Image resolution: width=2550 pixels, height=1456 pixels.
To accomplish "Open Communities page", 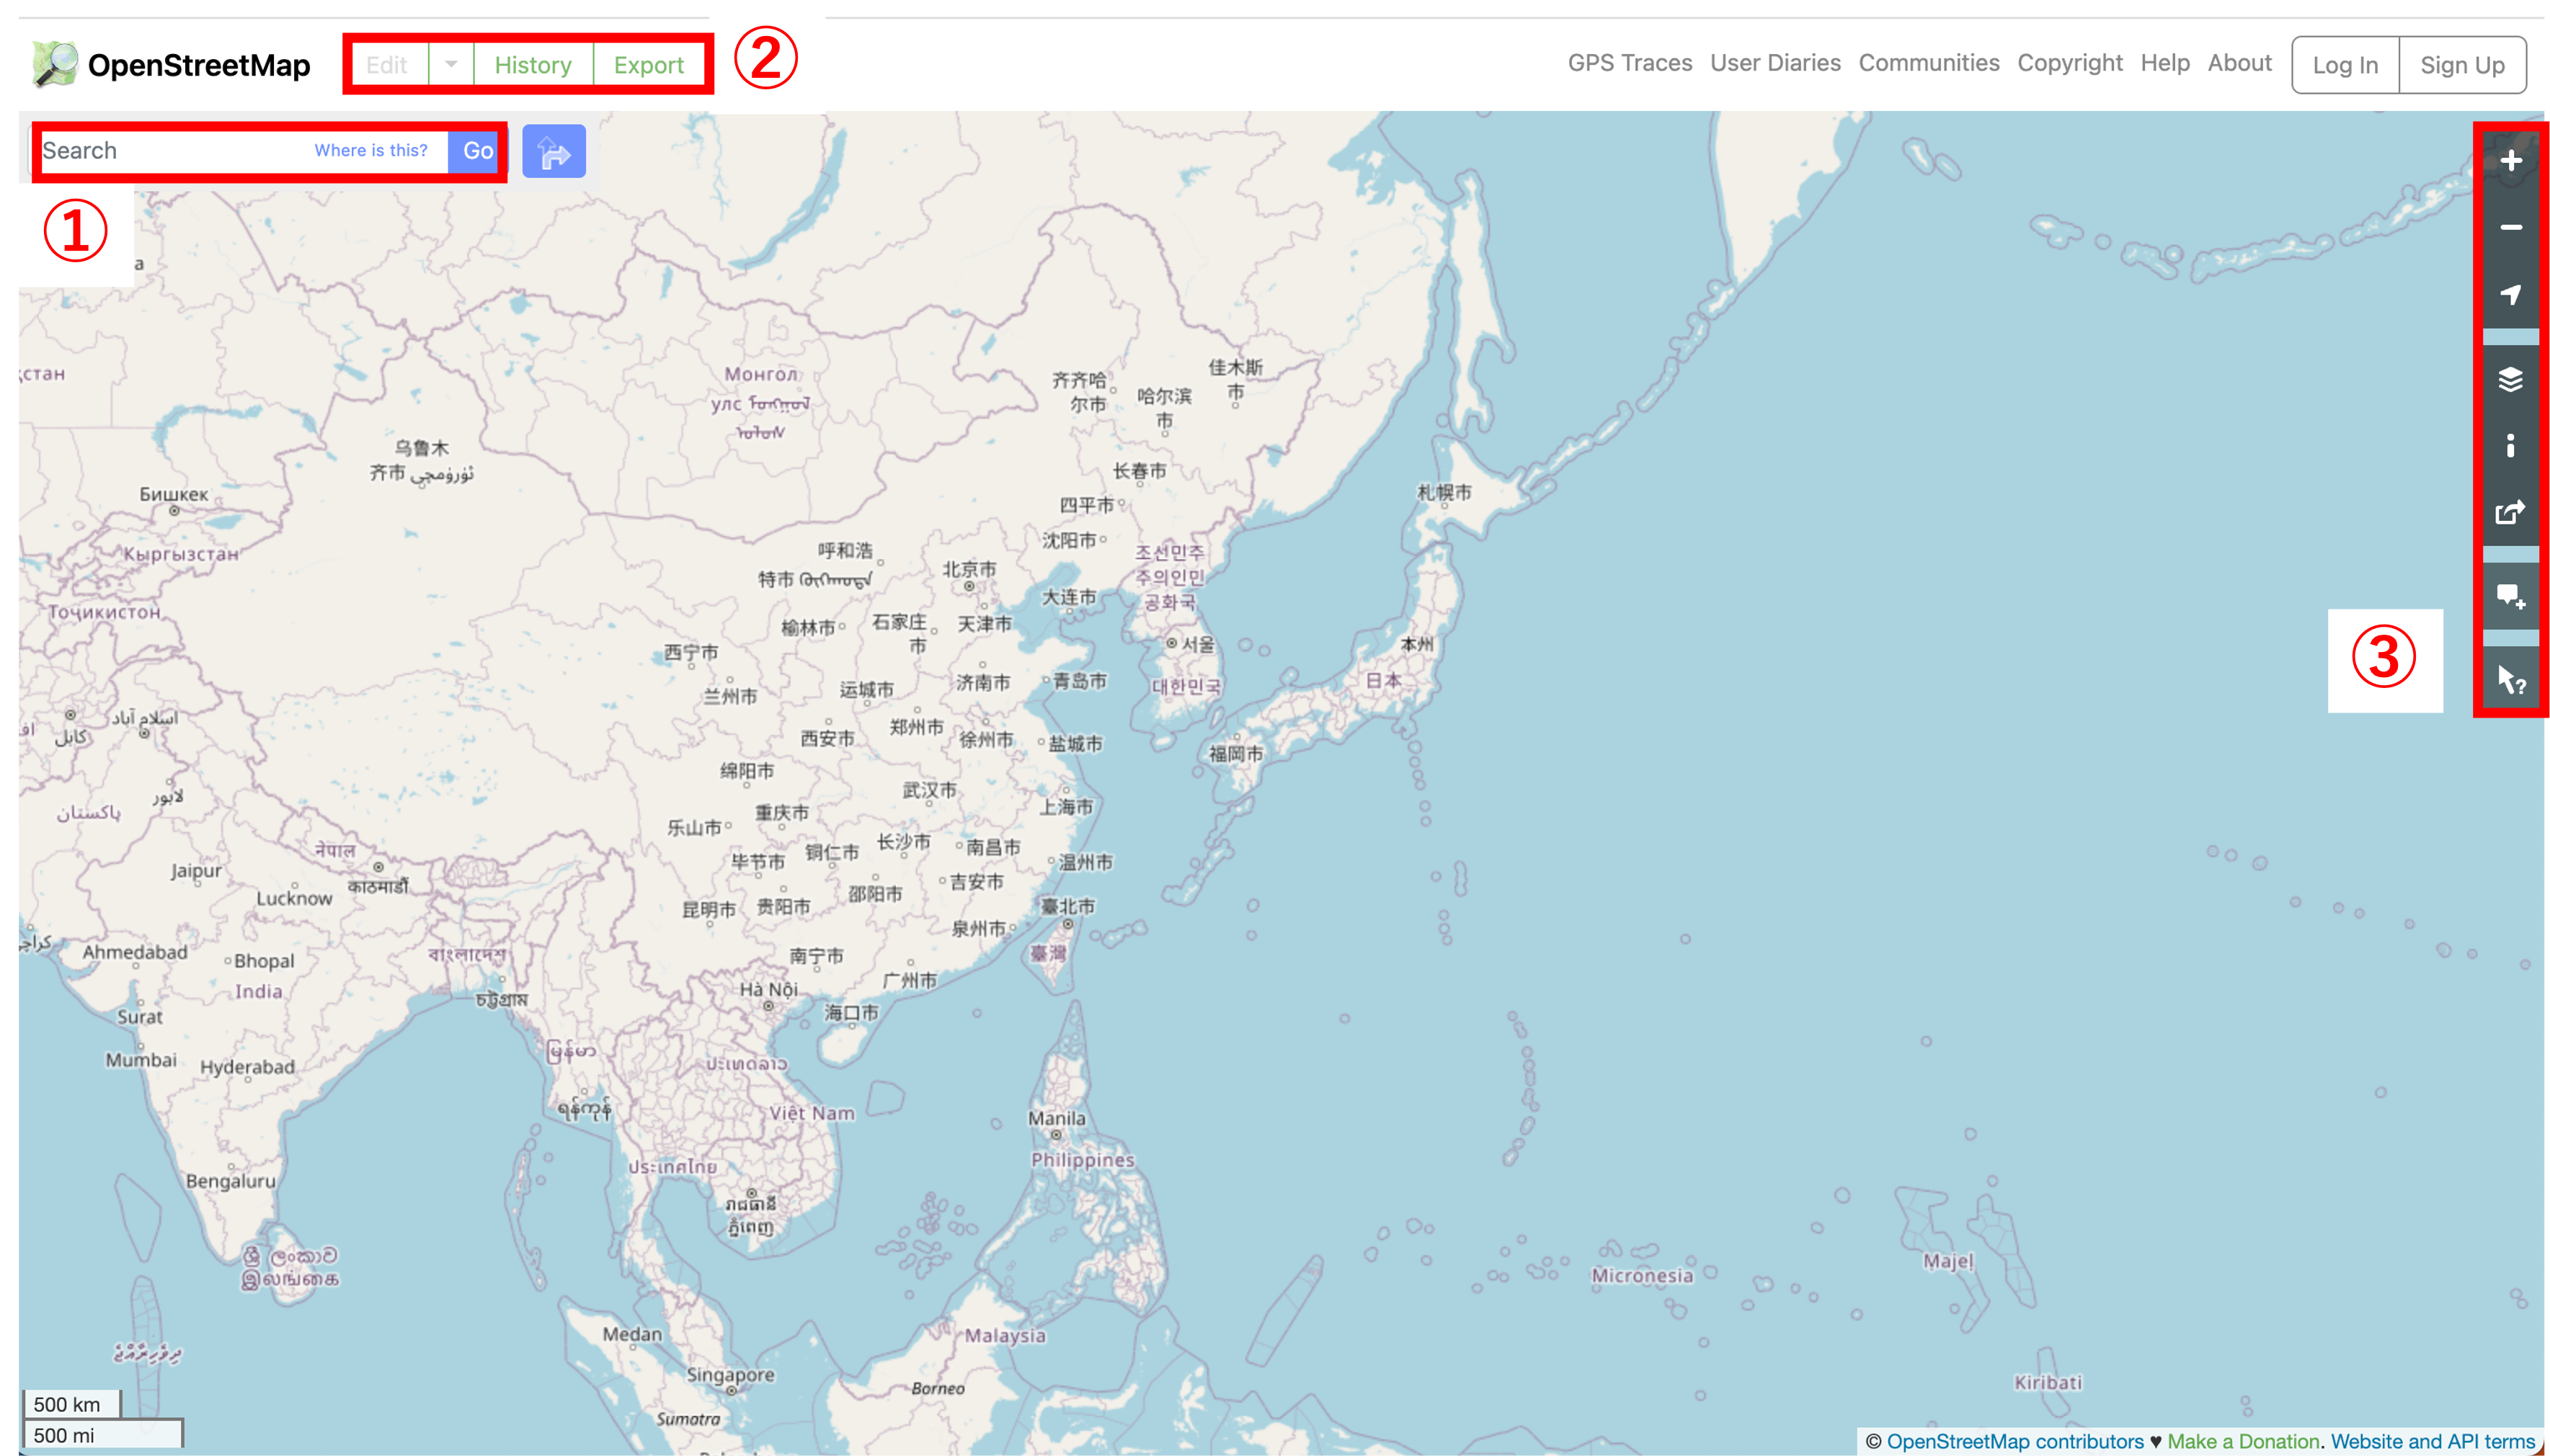I will click(x=1929, y=63).
